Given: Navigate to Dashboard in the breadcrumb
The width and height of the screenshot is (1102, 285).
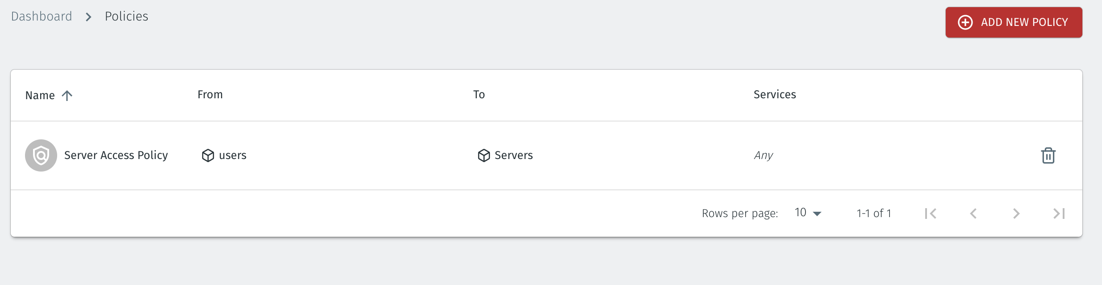Looking at the screenshot, I should point(42,17).
